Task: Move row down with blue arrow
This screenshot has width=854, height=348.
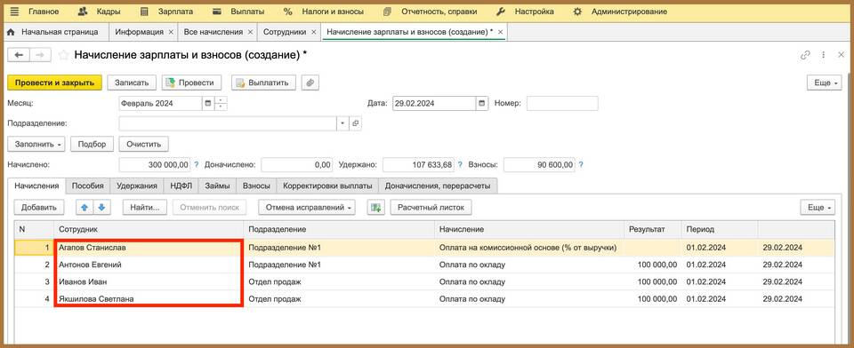Action: pyautogui.click(x=101, y=207)
